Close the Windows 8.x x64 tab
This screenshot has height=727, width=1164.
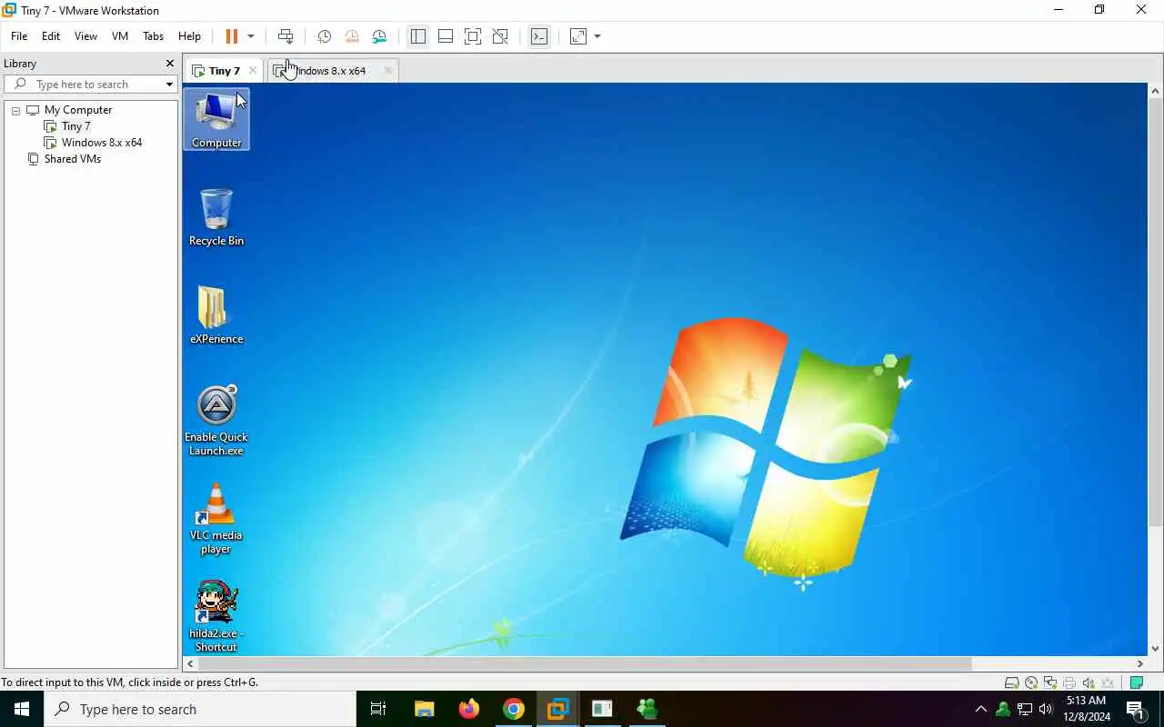coord(388,71)
